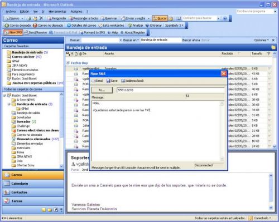Viewport: 279px width, 222px height.
Task: Open Enviar y recibir dropdown arrow
Action: (148, 18)
